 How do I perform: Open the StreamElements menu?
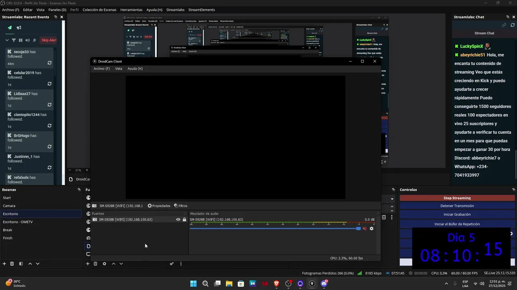(202, 10)
